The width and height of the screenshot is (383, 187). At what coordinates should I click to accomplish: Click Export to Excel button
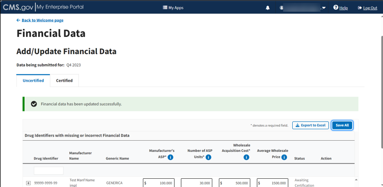[x=310, y=125]
